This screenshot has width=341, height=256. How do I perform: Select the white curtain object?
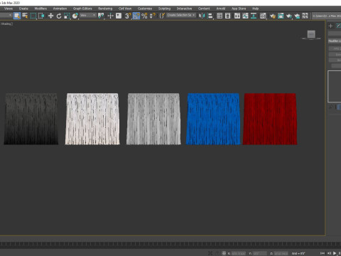point(92,119)
